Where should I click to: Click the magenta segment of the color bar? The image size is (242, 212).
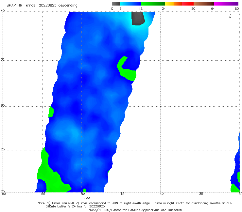226,4
